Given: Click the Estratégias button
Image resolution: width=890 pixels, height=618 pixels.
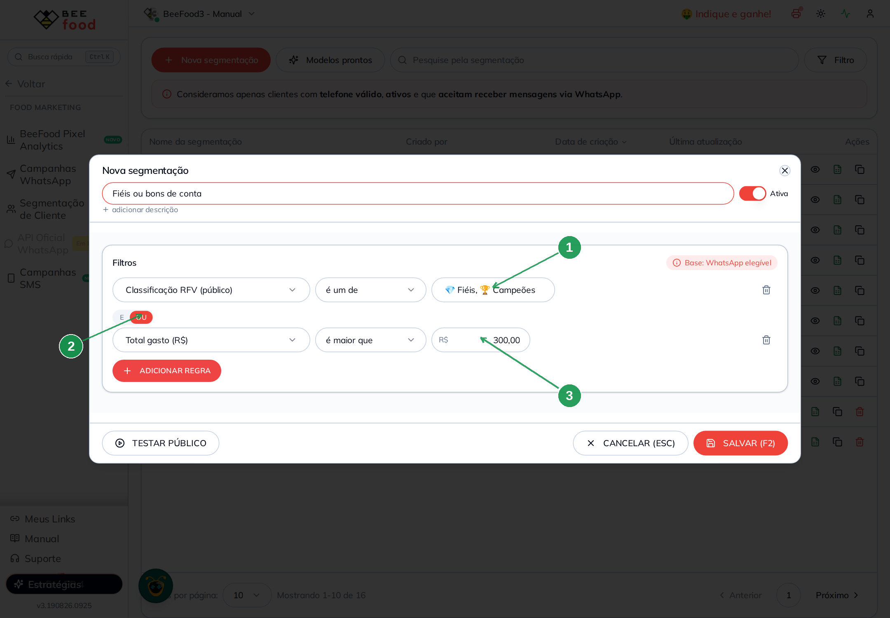Looking at the screenshot, I should 64,584.
